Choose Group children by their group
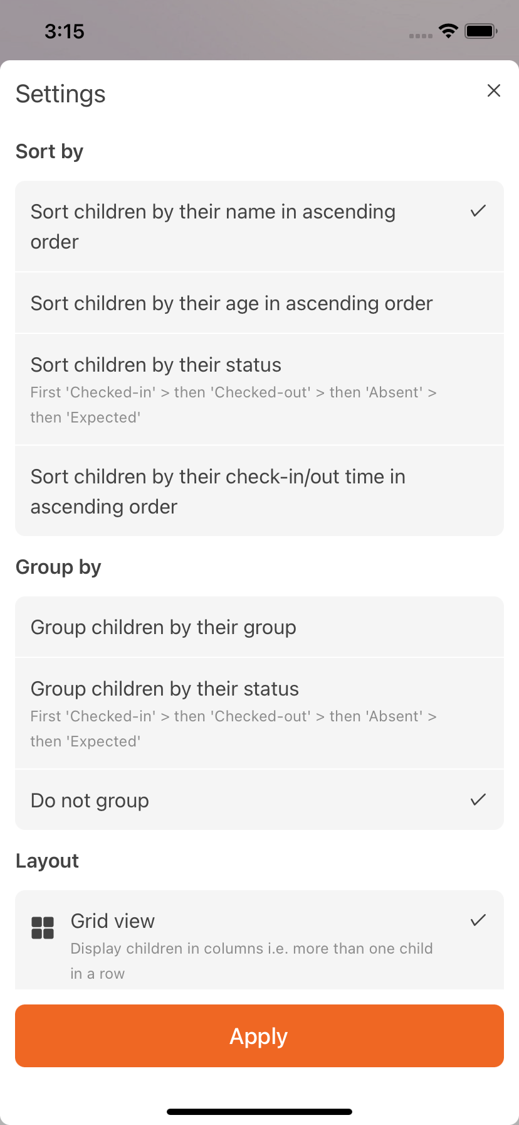Viewport: 519px width, 1125px height. pyautogui.click(x=164, y=627)
